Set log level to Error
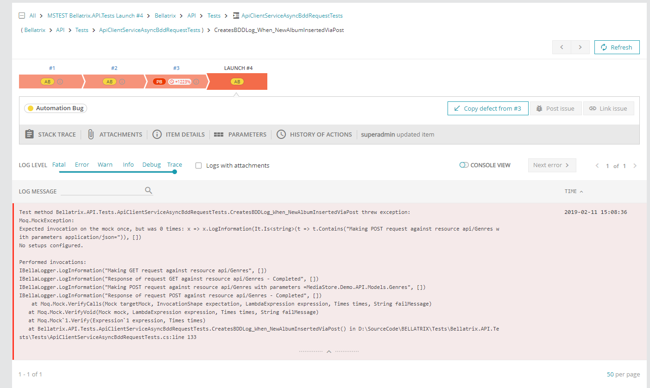Viewport: 650px width, 388px height. pos(82,164)
